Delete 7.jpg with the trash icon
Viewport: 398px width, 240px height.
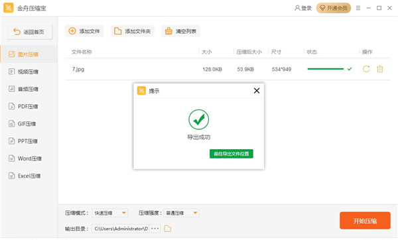point(379,69)
